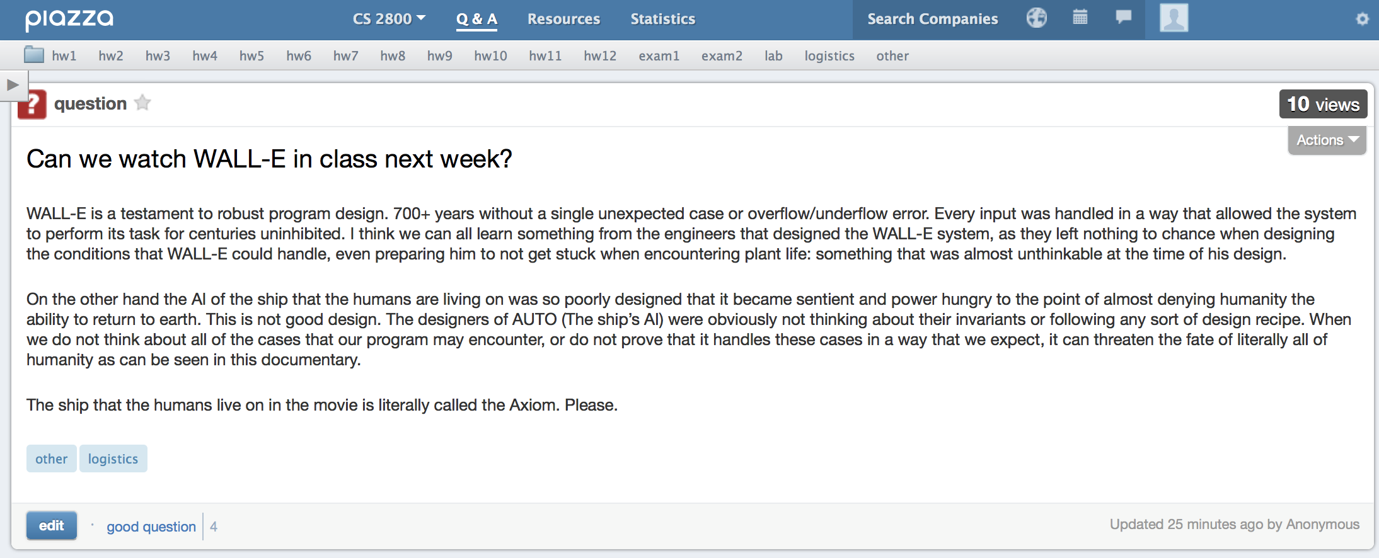Viewport: 1379px width, 558px height.
Task: Select the logistics tag under post
Action: pos(113,459)
